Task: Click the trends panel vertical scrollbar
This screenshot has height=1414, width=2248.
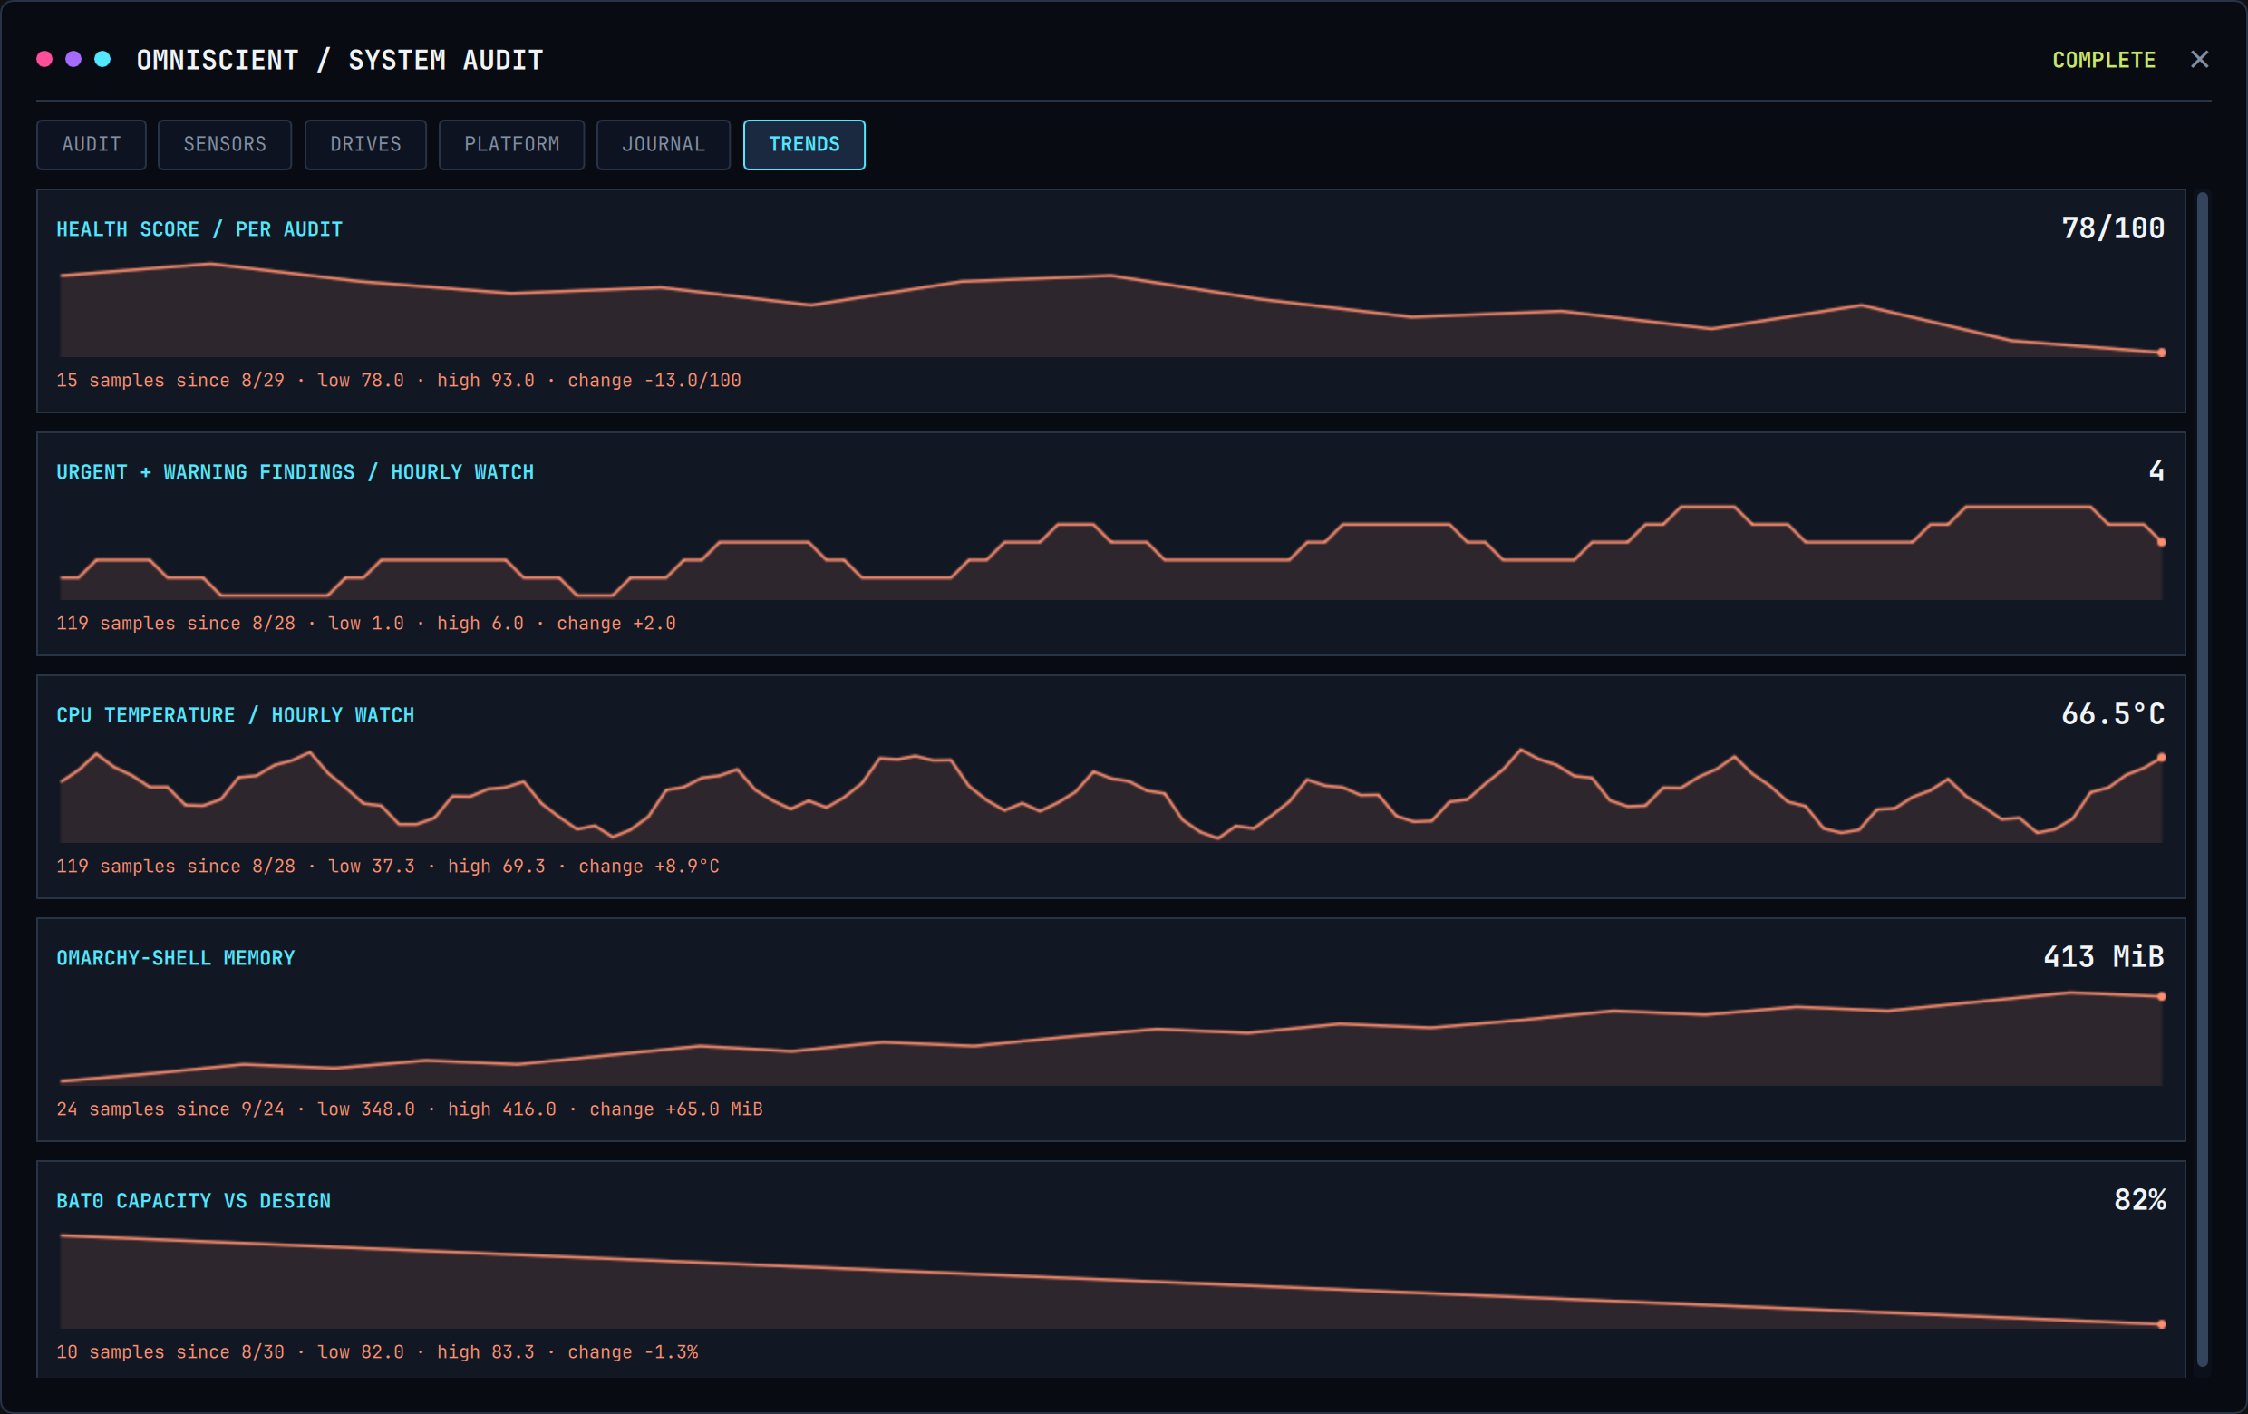Action: click(x=2202, y=780)
